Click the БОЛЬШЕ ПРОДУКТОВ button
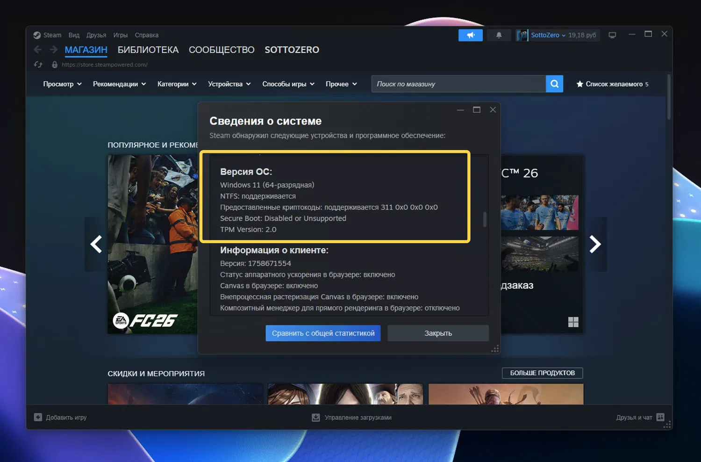 point(542,373)
